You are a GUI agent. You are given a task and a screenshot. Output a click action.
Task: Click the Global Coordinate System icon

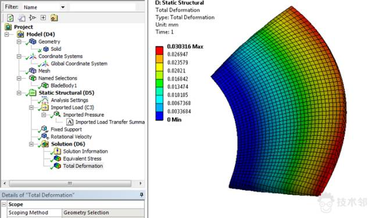(45, 63)
